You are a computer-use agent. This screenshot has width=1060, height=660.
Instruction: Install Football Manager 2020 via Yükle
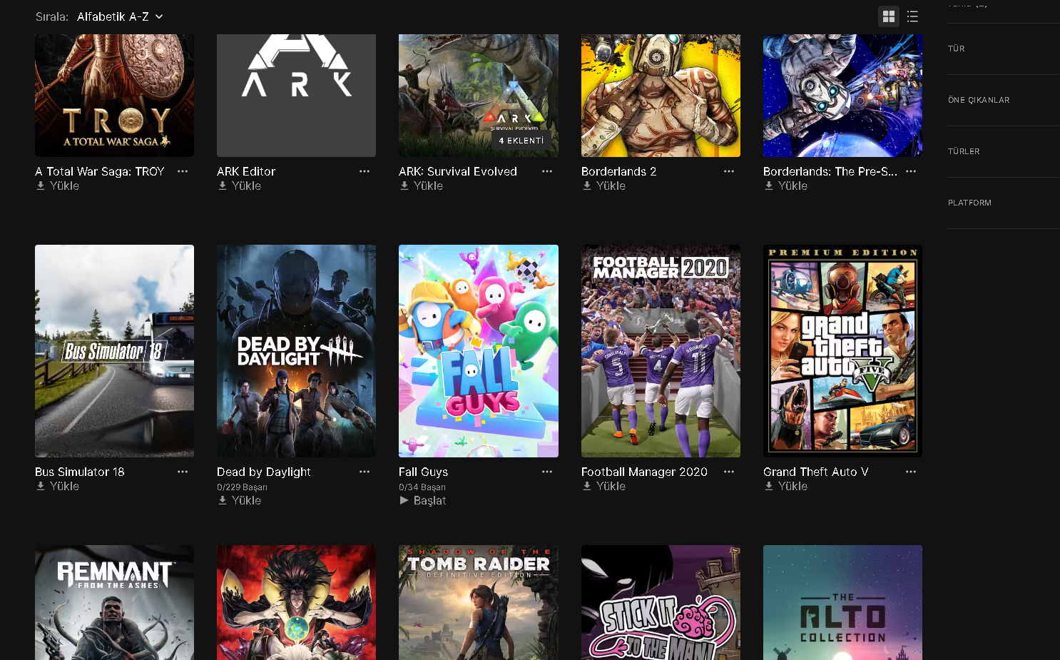click(x=604, y=486)
